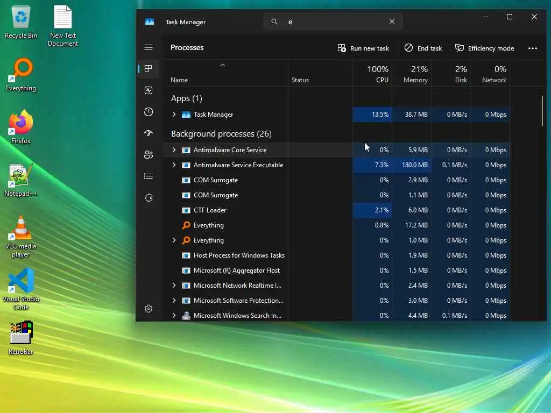The height and width of the screenshot is (413, 551).
Task: Expand the Antimalware Service Executable row
Action: coord(174,165)
